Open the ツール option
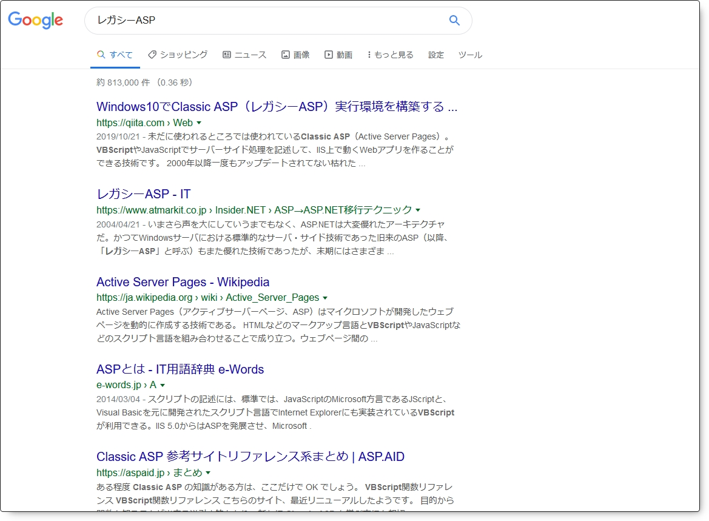Screen dimensions: 709x521 click(470, 55)
